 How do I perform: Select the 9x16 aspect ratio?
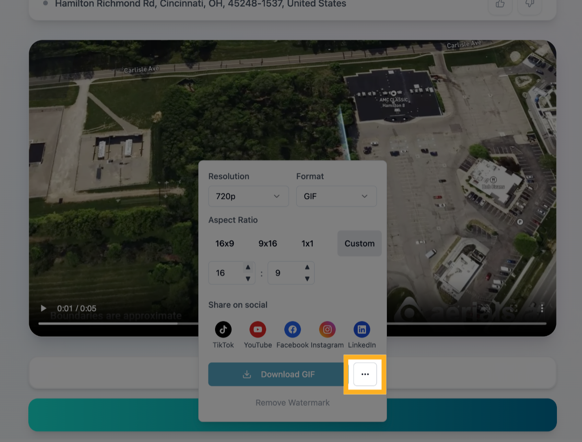click(x=268, y=243)
